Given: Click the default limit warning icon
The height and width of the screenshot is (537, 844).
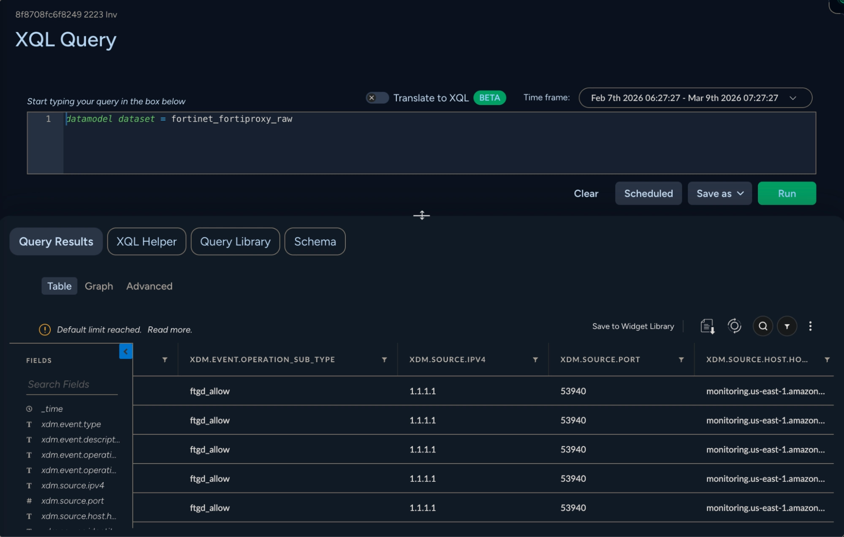Looking at the screenshot, I should point(45,330).
